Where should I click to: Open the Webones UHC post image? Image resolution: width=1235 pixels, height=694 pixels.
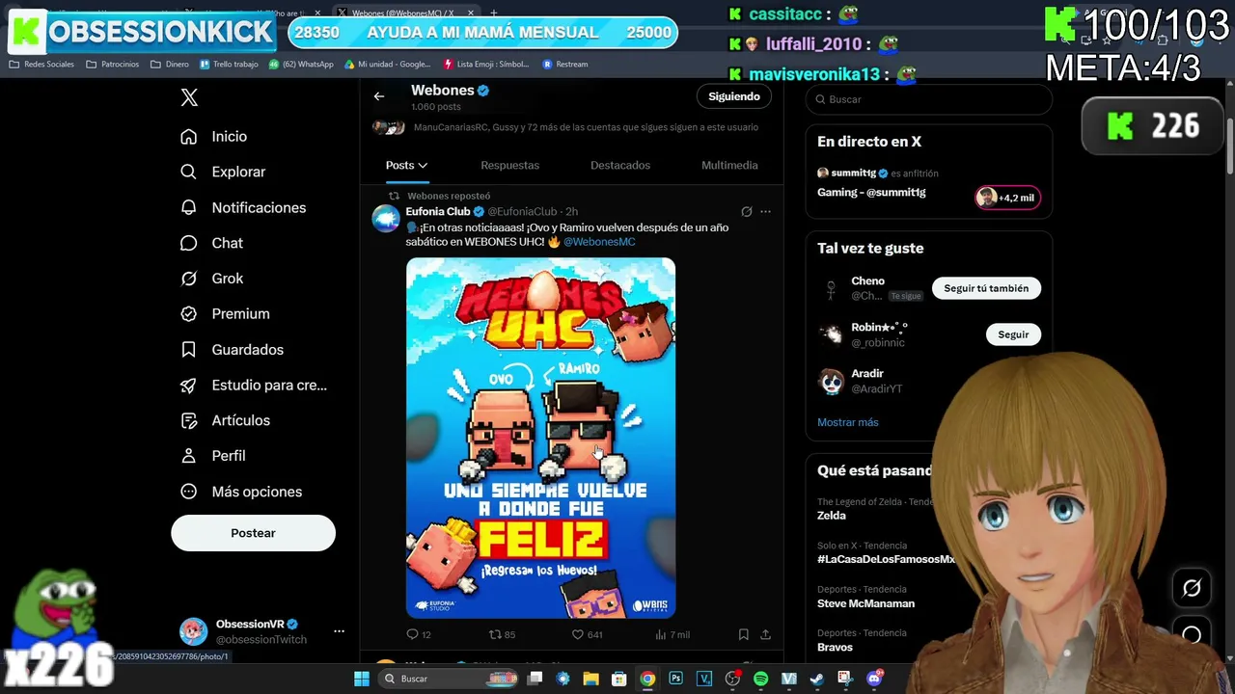pos(540,438)
